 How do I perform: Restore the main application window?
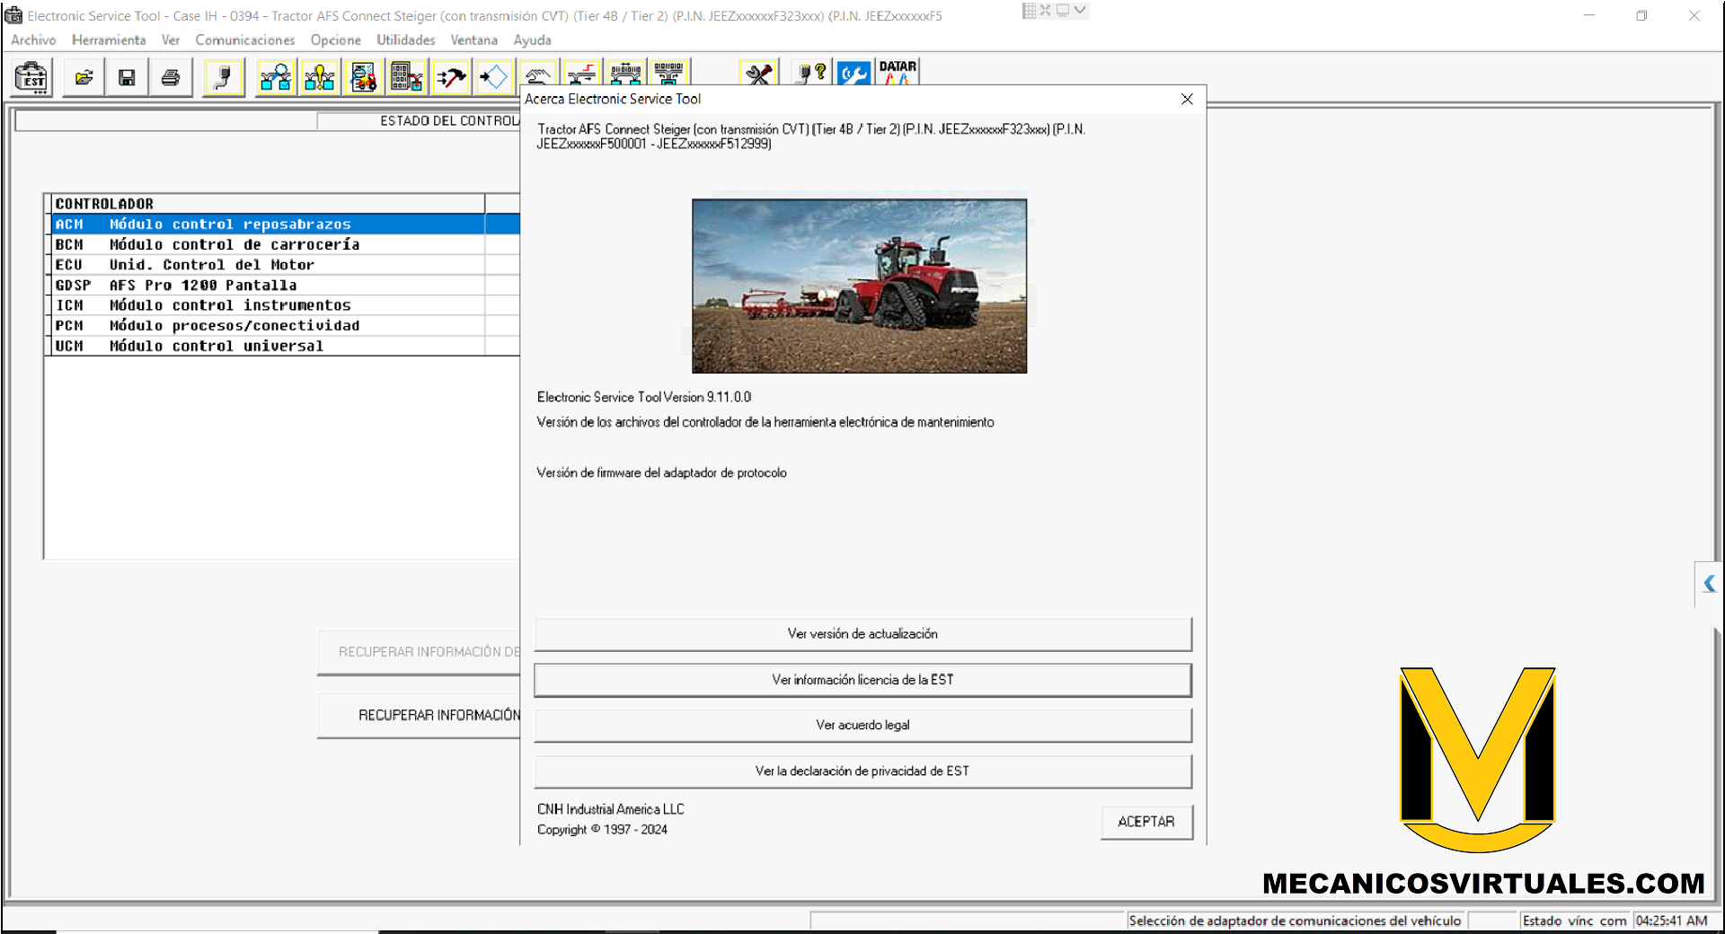(x=1641, y=15)
